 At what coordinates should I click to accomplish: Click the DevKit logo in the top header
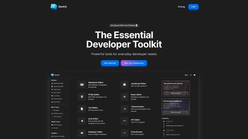58,7
